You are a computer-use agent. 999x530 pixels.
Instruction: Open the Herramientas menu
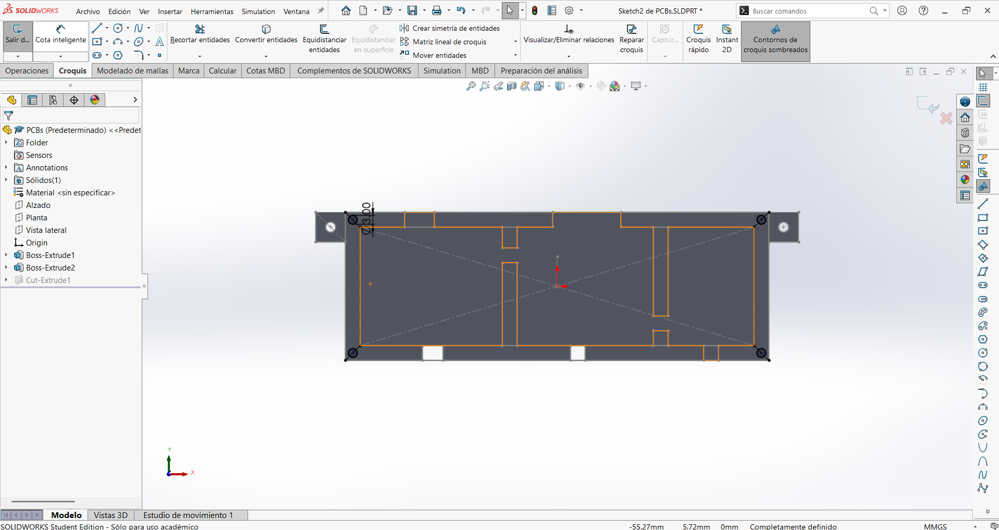coord(212,11)
